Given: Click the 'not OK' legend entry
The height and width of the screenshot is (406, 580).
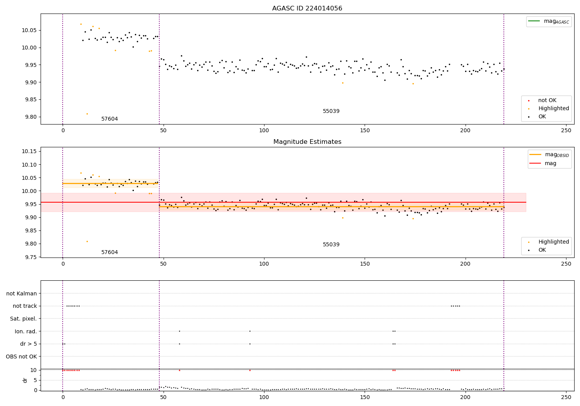Looking at the screenshot, I should [547, 101].
